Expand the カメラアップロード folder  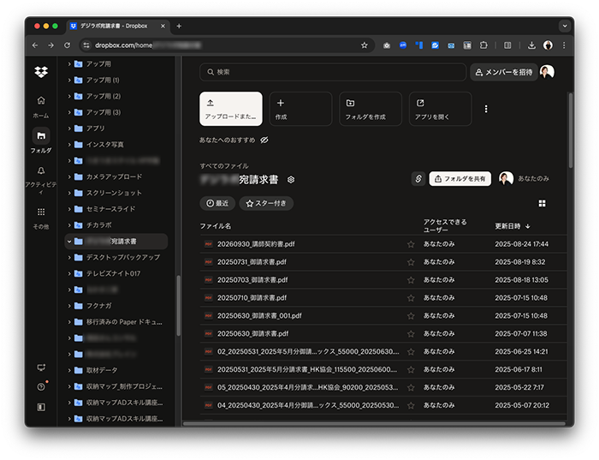69,176
